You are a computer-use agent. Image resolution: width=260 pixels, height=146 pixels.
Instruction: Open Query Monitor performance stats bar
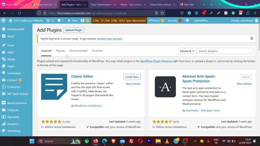(x=119, y=21)
